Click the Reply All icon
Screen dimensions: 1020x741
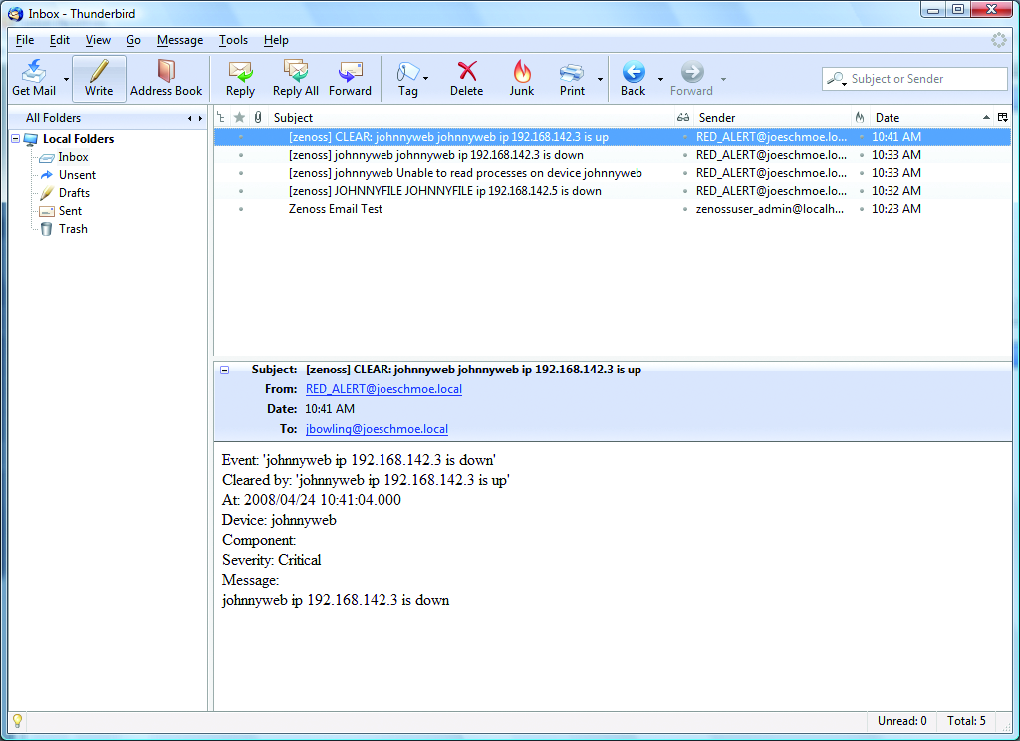[296, 78]
